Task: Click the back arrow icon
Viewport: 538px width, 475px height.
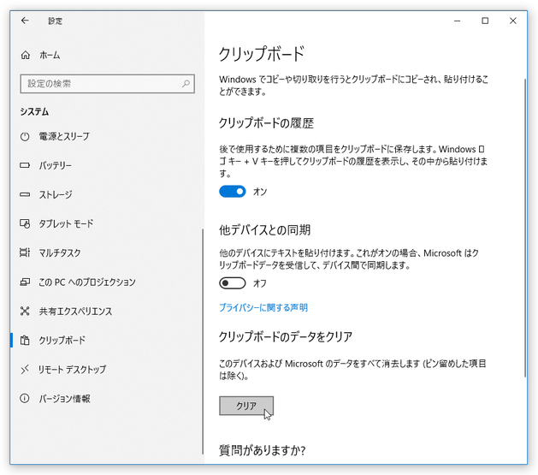Action: point(25,21)
